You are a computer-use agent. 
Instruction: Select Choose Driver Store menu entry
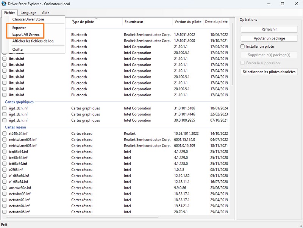point(28,19)
